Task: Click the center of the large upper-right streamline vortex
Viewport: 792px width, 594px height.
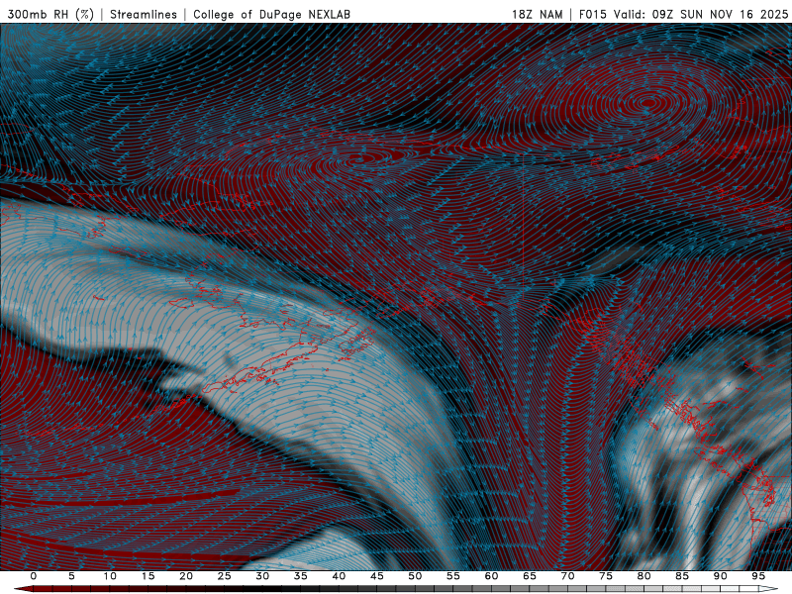Action: point(648,103)
